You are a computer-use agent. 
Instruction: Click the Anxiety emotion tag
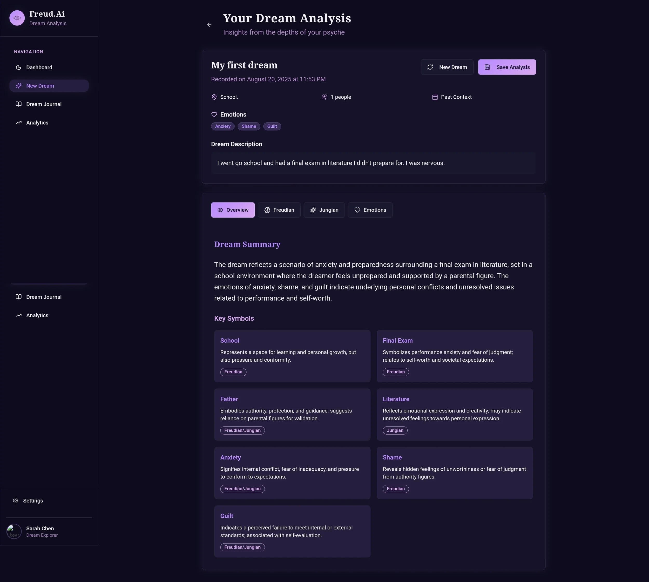click(x=223, y=126)
